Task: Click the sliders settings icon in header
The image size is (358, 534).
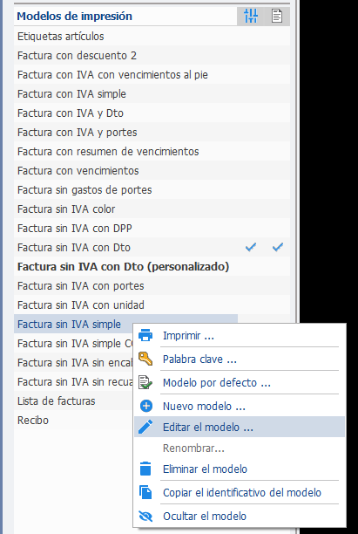Action: pyautogui.click(x=251, y=16)
